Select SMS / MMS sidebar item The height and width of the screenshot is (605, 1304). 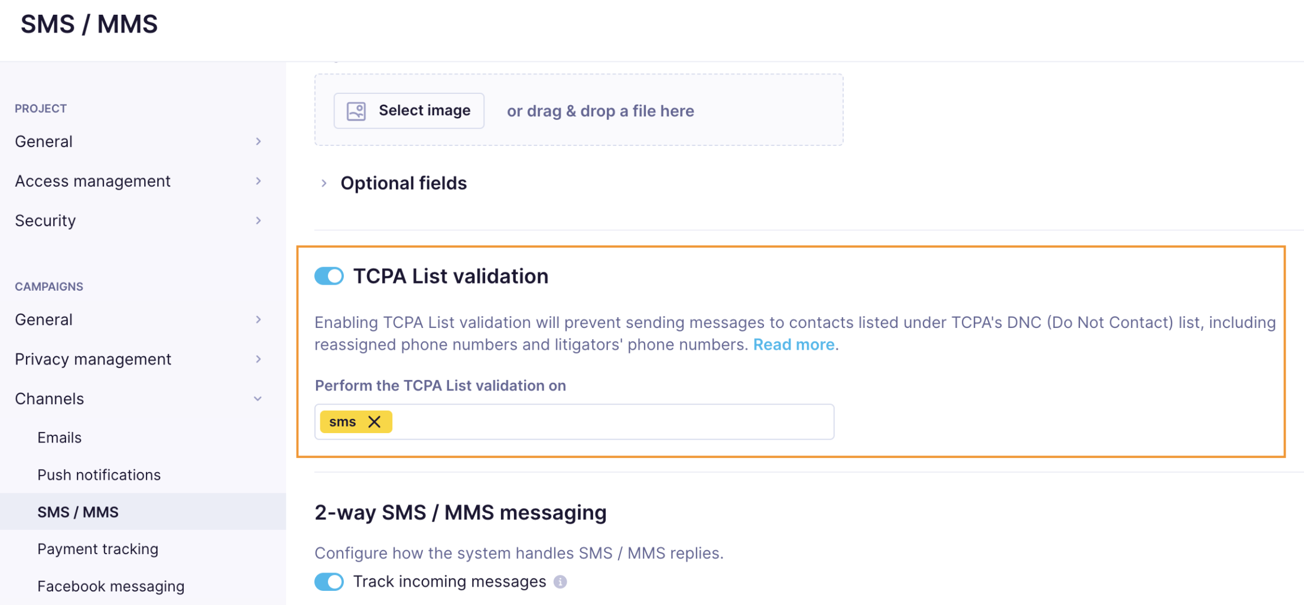[78, 512]
